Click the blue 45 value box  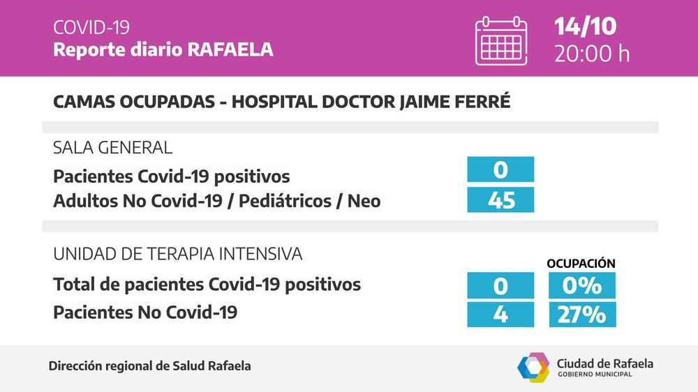point(500,200)
